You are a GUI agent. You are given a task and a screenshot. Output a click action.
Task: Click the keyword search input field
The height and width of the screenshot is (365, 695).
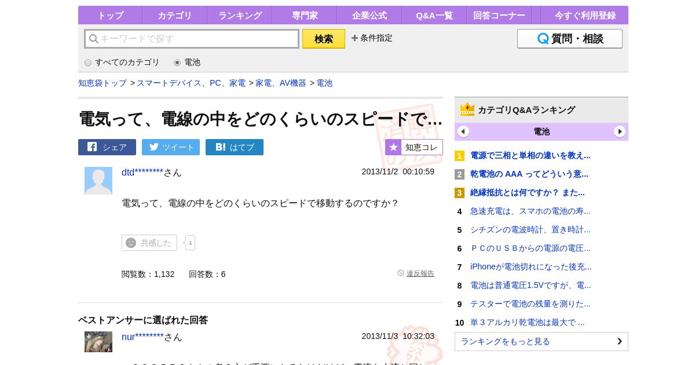pos(192,39)
